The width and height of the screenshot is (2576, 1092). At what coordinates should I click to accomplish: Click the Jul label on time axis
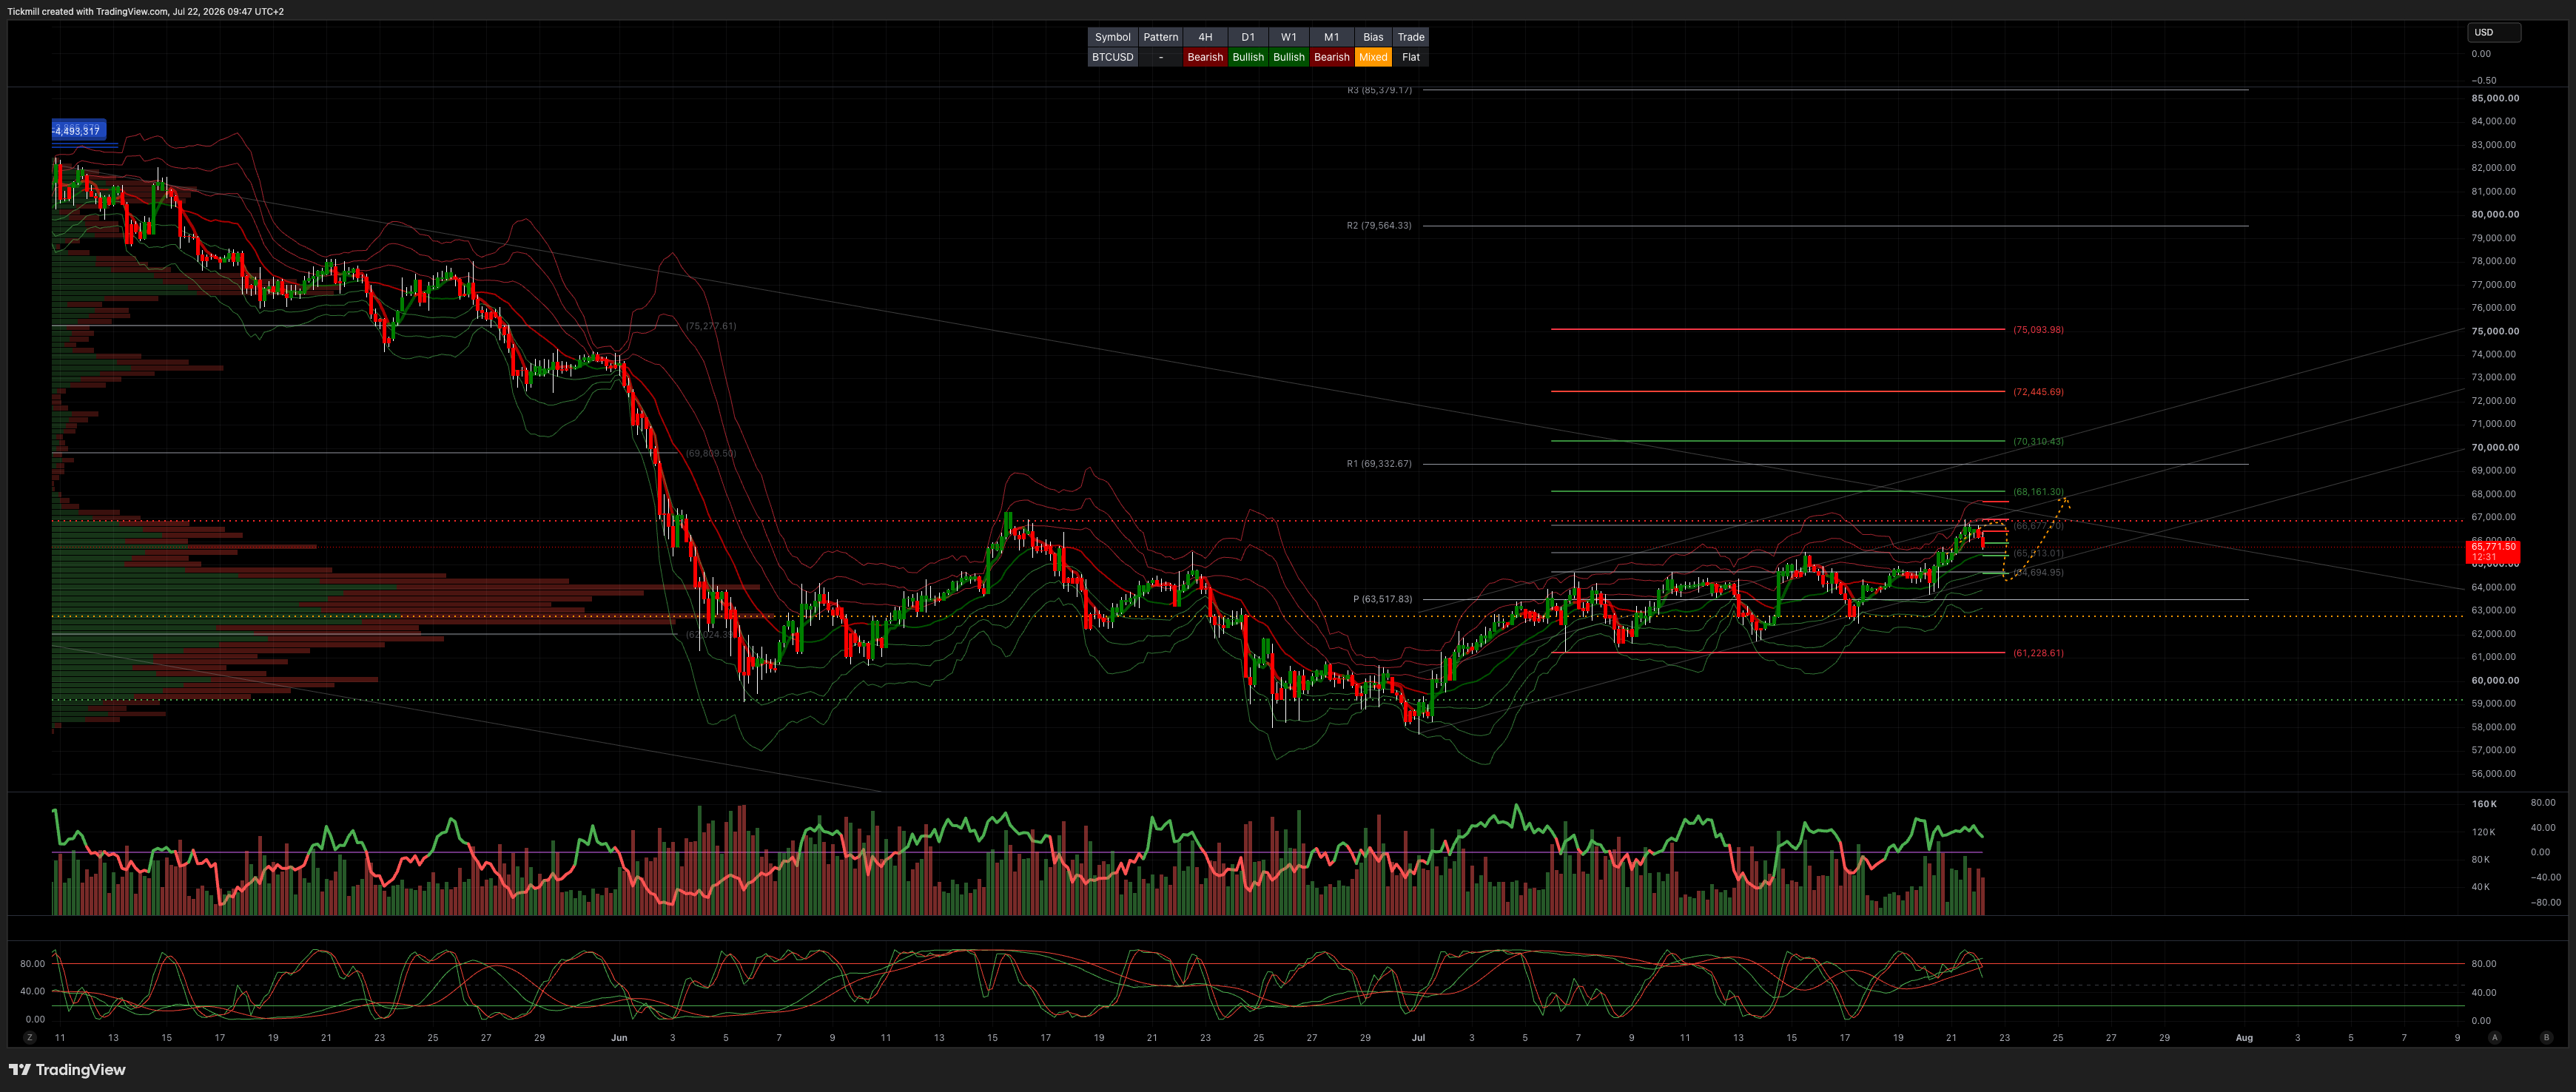1418,1038
